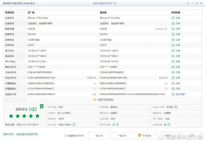
Task: Click the 未越狱 jailbreak status value
Action: [x=167, y=113]
